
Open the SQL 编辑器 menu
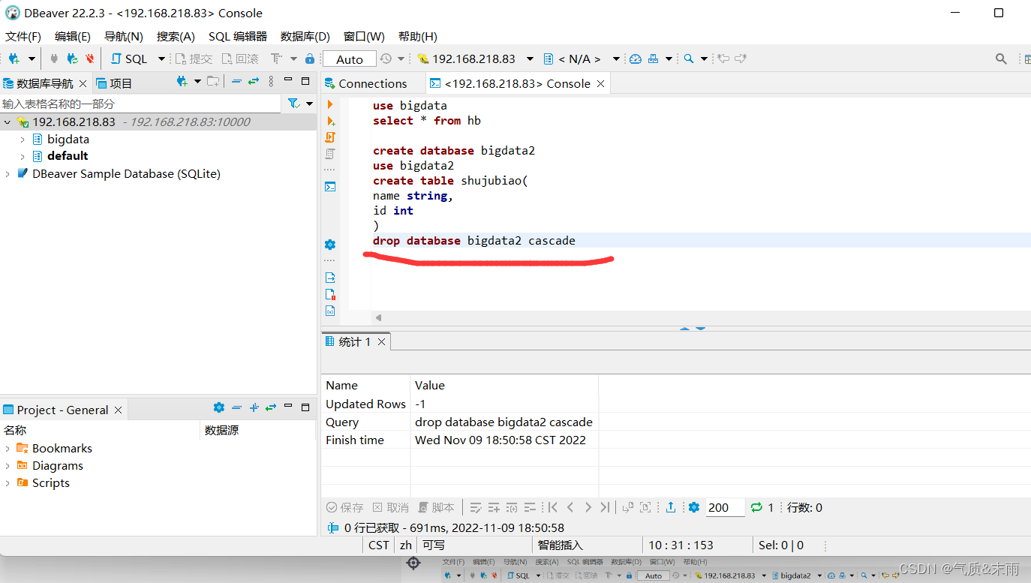(x=238, y=36)
